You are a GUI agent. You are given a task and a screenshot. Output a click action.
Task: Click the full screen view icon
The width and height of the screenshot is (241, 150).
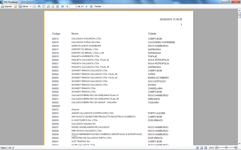(57, 6)
